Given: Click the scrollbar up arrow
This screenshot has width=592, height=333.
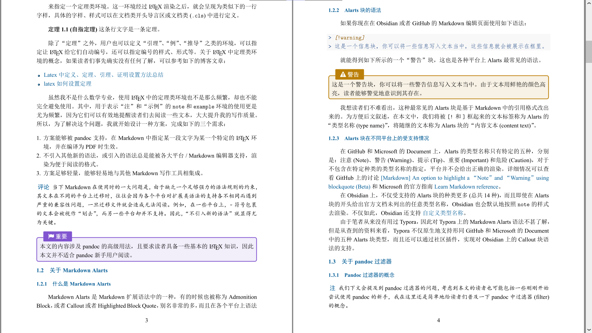Looking at the screenshot, I should coord(589,3).
